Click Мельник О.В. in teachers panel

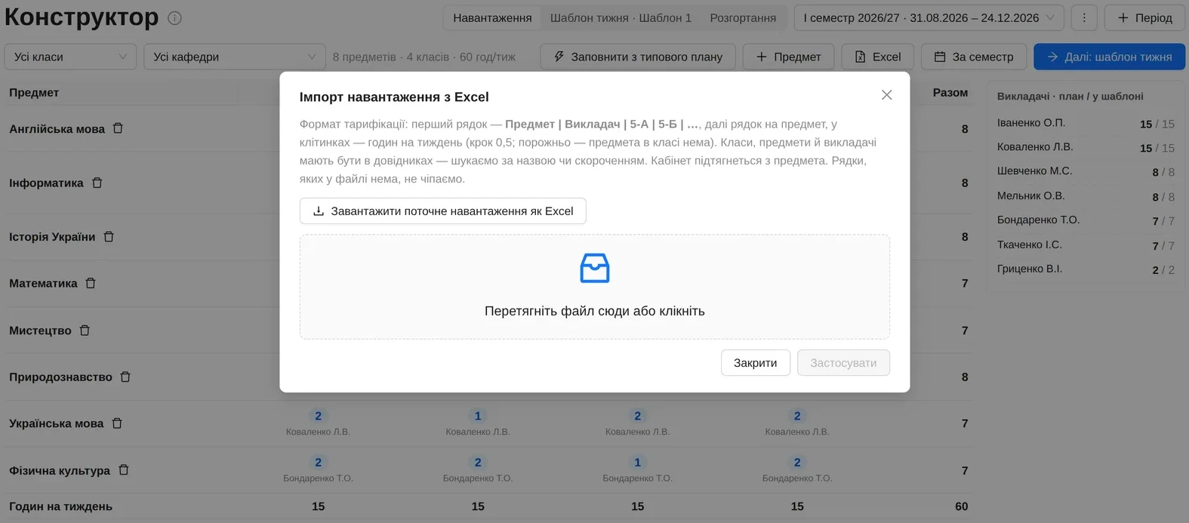1030,195
